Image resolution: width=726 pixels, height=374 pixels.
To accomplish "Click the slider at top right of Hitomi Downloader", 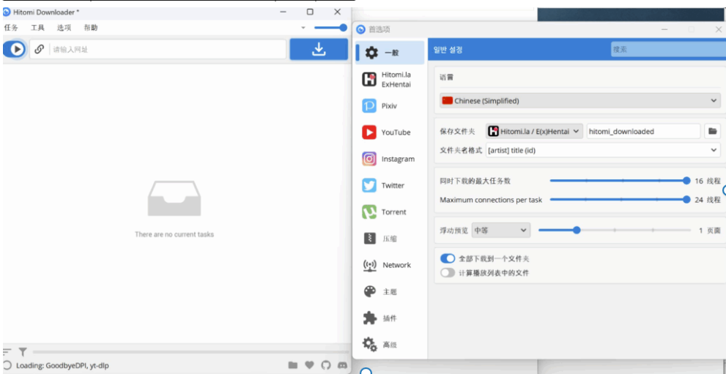I will [x=330, y=28].
